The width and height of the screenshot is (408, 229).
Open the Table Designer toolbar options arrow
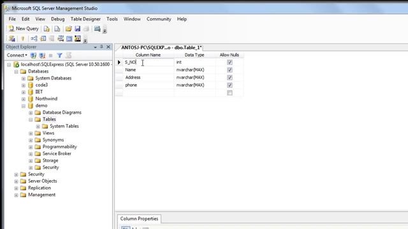(85, 41)
